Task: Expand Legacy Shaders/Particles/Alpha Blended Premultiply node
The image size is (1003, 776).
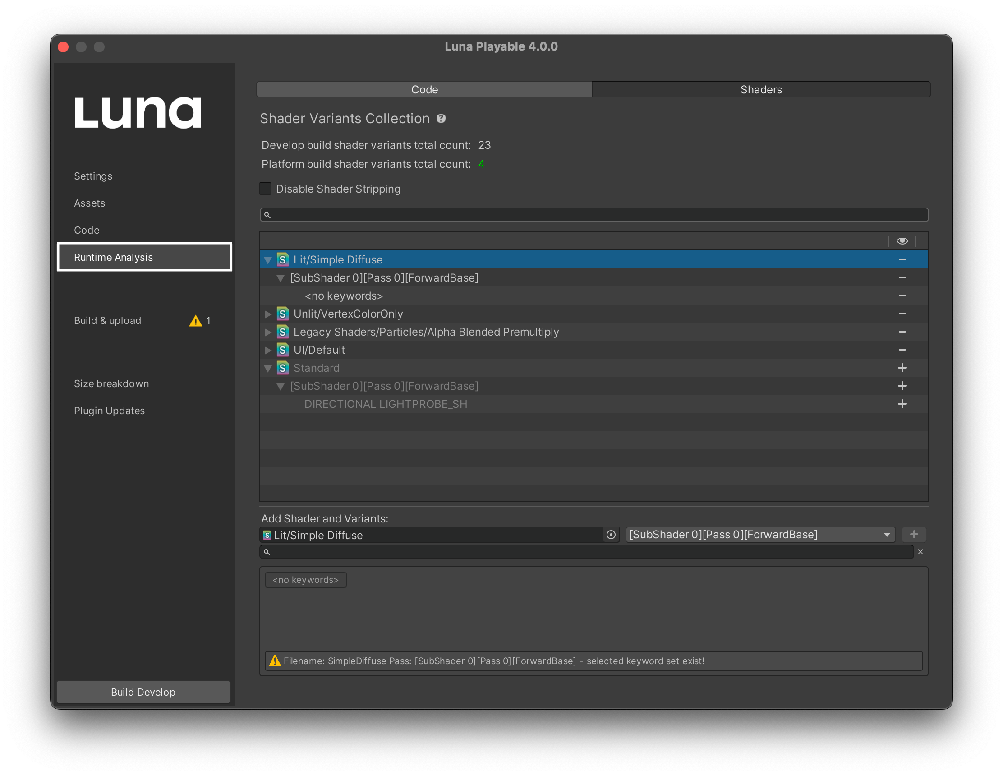Action: (x=268, y=332)
